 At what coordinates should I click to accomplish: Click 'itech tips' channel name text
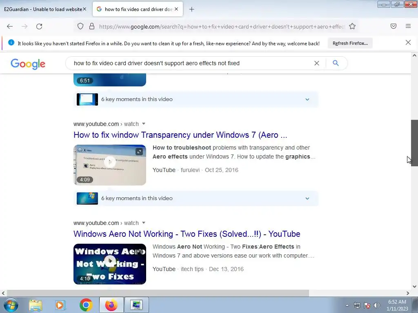coord(192,269)
